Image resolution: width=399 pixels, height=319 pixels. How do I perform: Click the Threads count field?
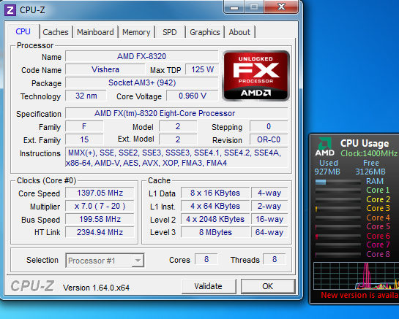tap(275, 259)
